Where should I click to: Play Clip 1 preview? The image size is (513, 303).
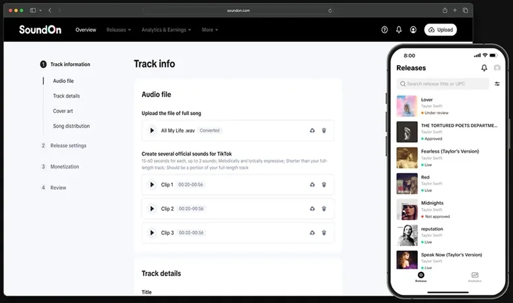[152, 184]
